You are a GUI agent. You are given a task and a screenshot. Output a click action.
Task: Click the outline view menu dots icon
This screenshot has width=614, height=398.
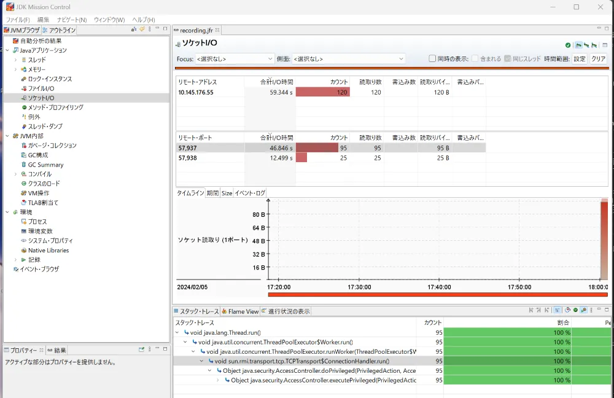[150, 29]
